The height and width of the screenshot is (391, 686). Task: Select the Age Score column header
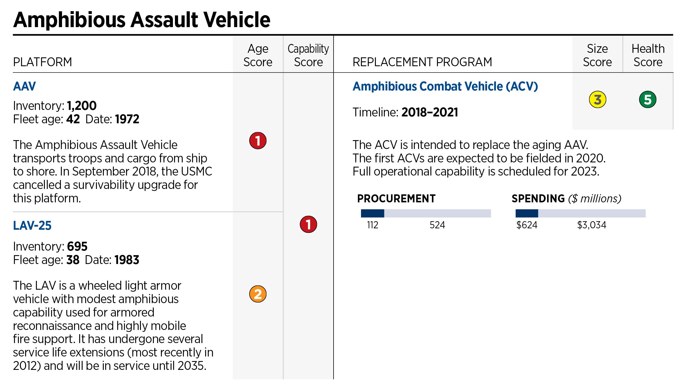click(258, 55)
